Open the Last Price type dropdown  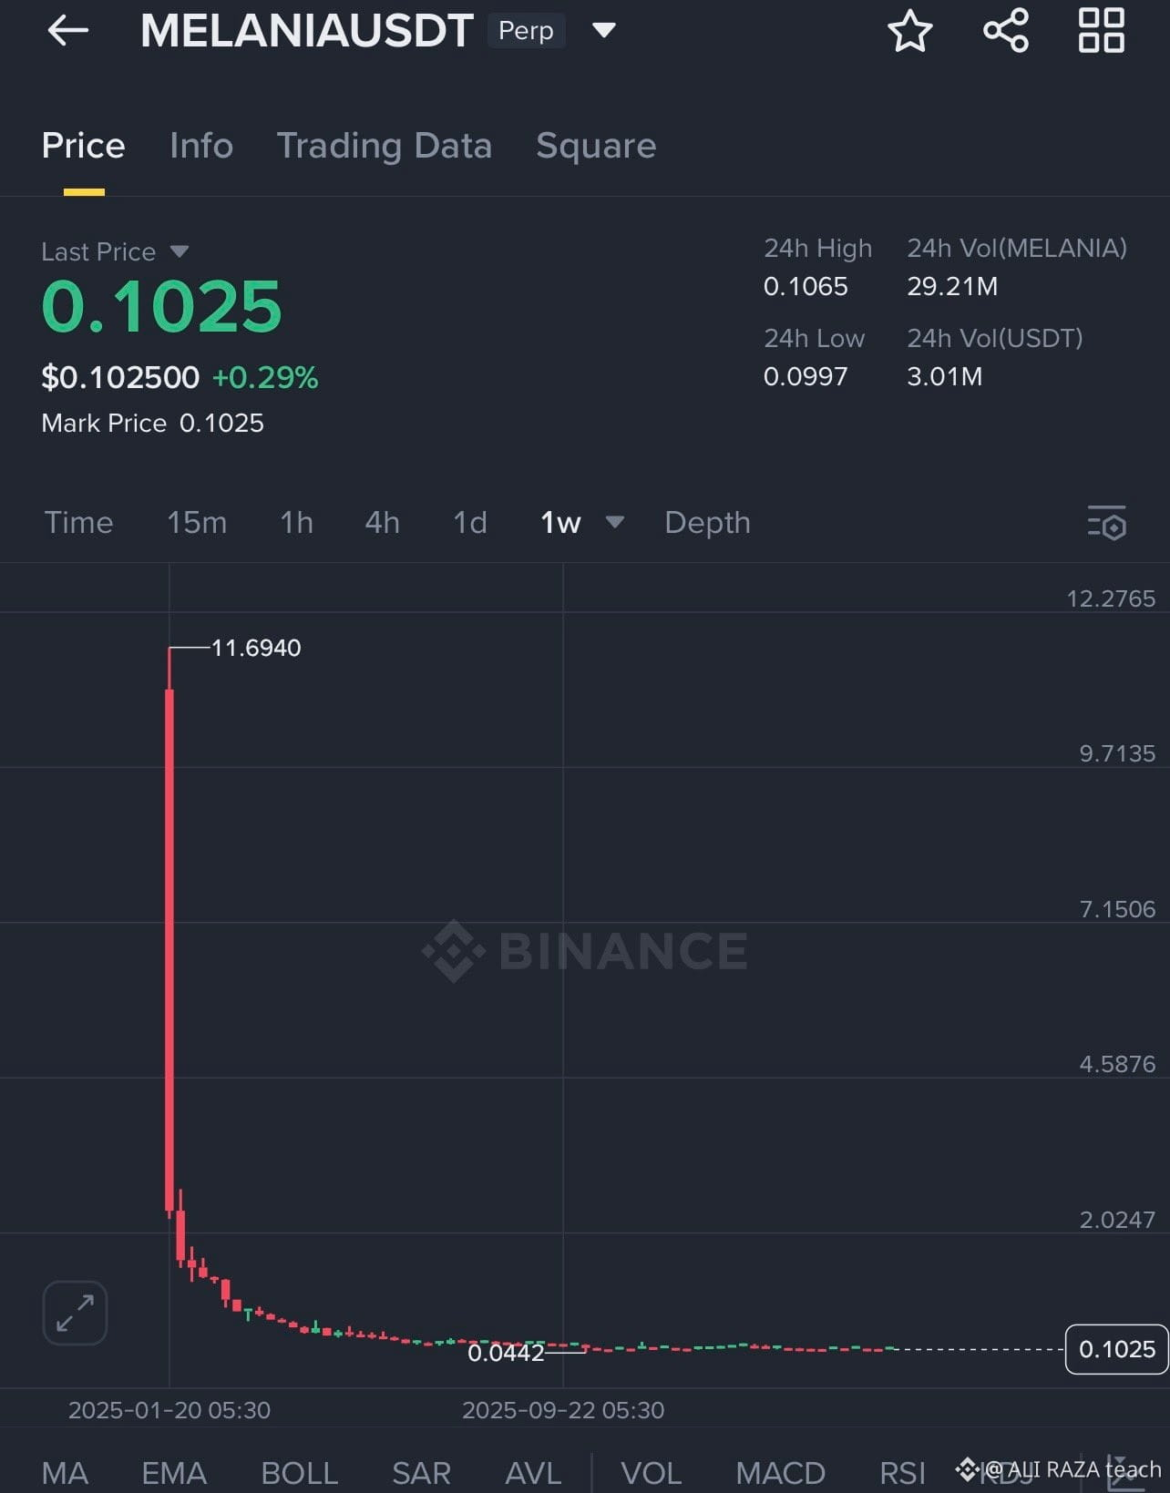(179, 251)
